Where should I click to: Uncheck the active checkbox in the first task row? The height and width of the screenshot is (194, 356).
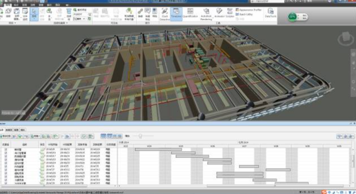6,149
